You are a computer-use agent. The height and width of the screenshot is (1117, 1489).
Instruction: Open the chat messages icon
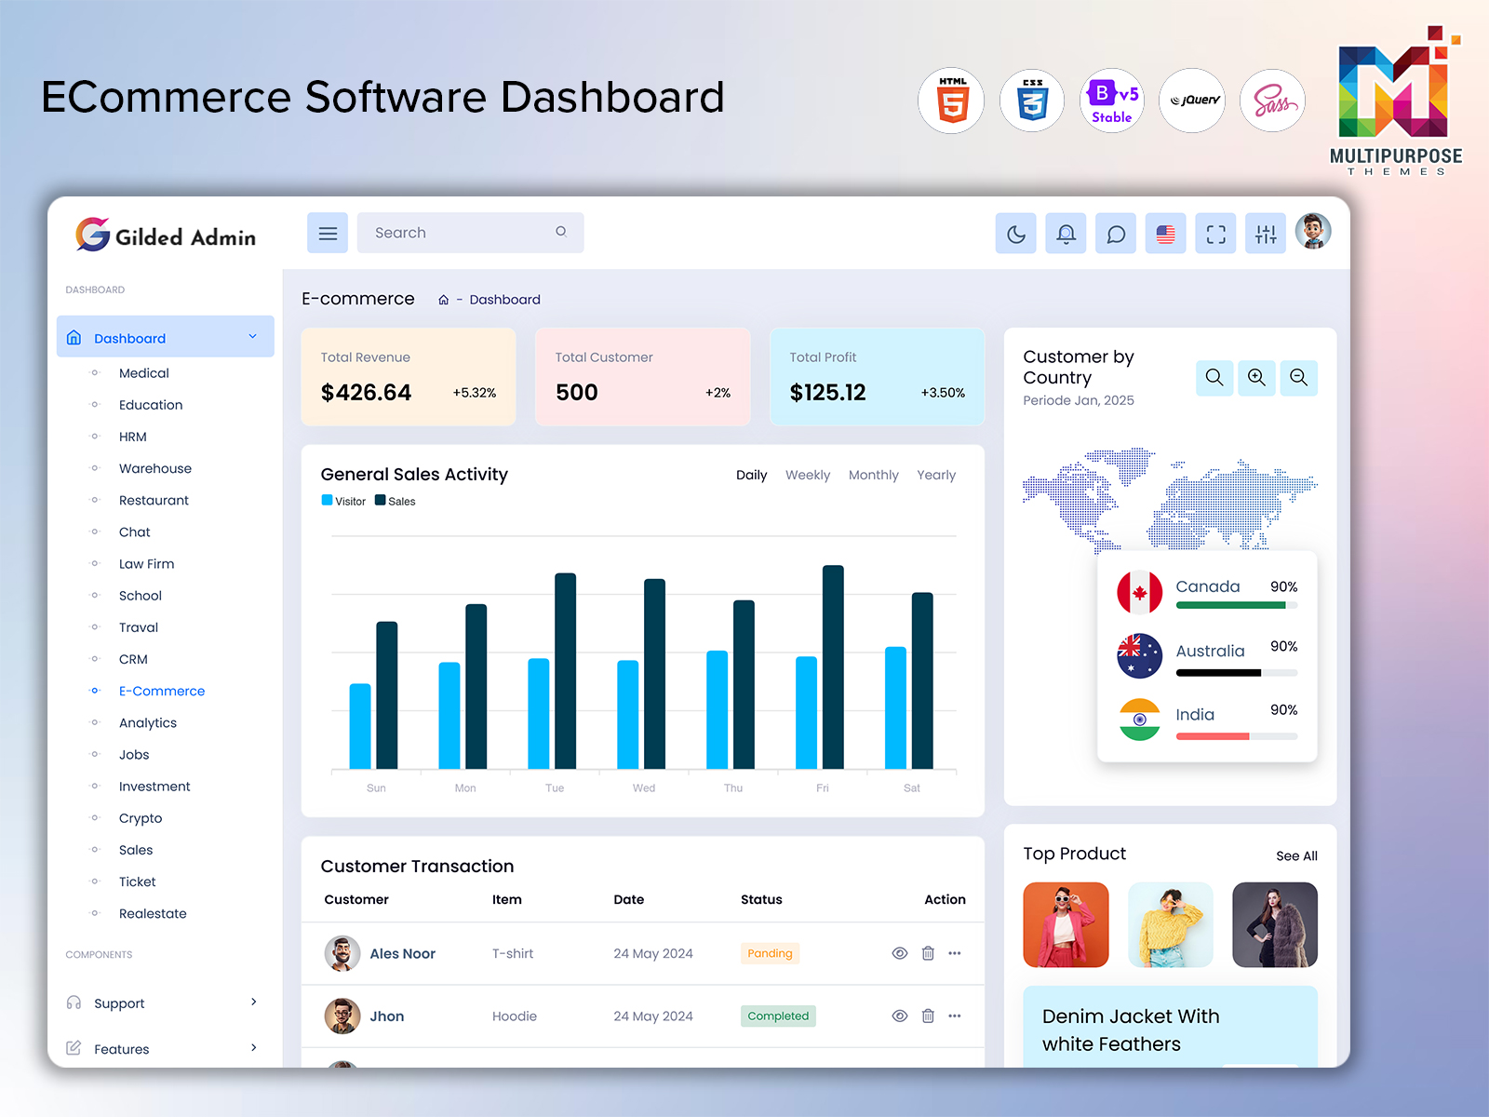[1116, 234]
